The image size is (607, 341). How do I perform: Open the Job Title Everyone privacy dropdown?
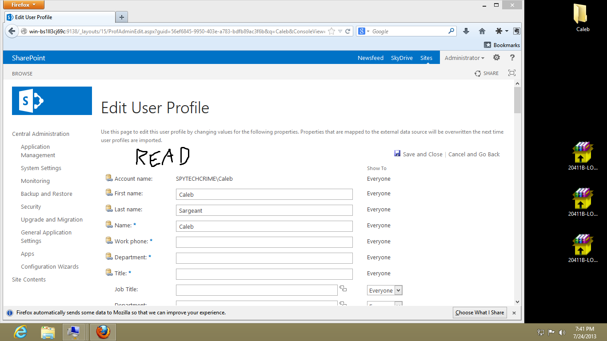tap(385, 290)
